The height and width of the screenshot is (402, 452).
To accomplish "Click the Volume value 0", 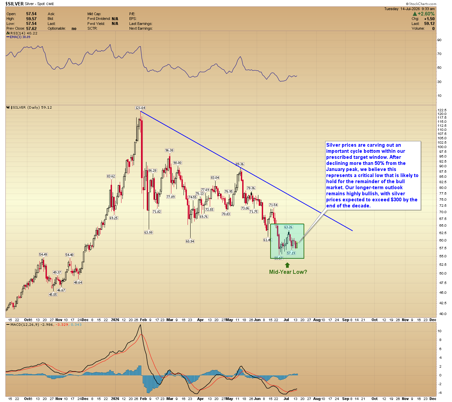I will pos(433,29).
